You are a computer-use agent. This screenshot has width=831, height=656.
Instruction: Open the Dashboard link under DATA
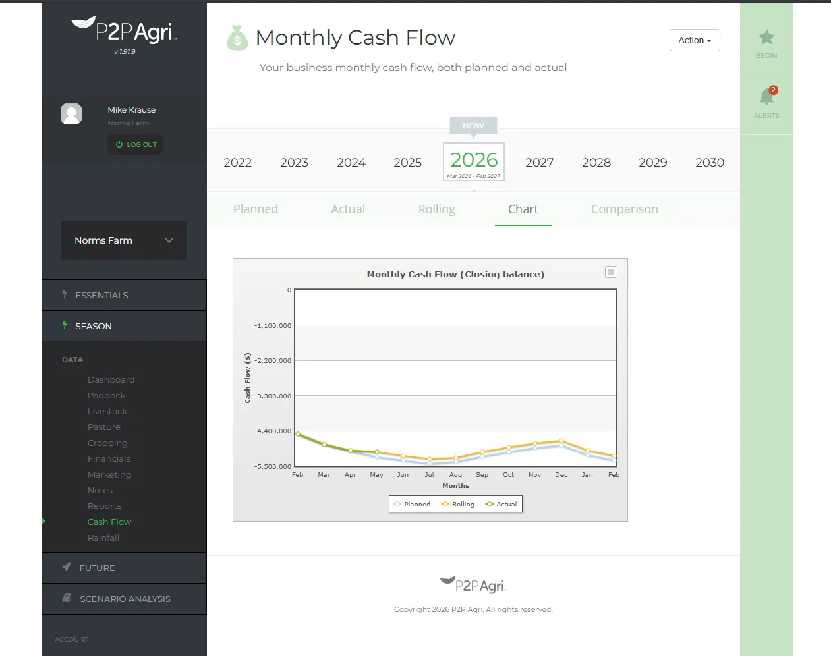click(111, 379)
